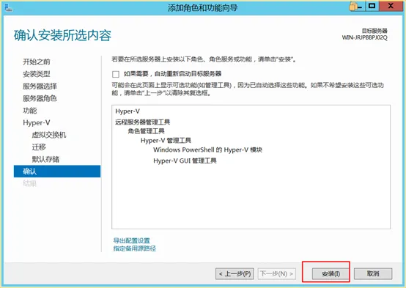406x288 pixels.
Task: Open the 导出配置设置 link
Action: tap(131, 240)
